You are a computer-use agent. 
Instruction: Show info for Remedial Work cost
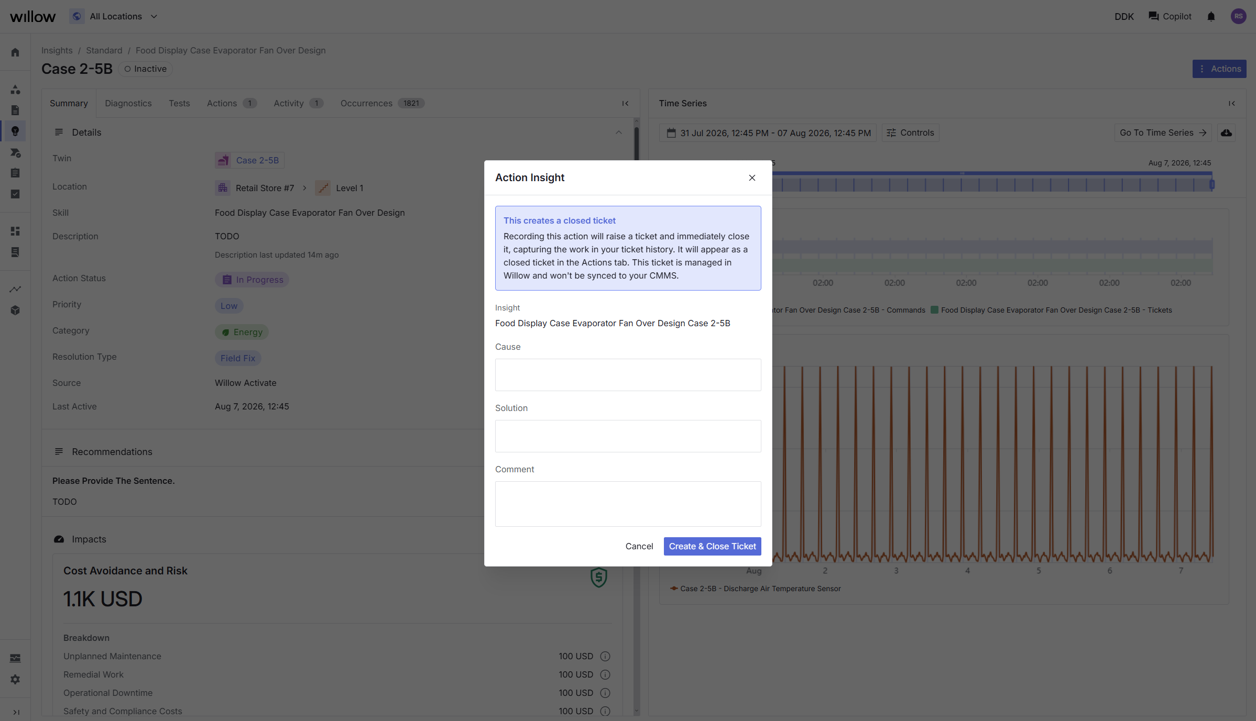(605, 674)
